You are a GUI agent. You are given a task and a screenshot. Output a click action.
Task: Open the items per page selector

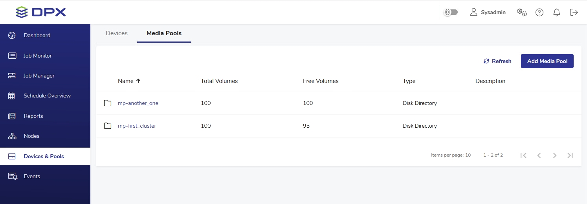(451, 155)
